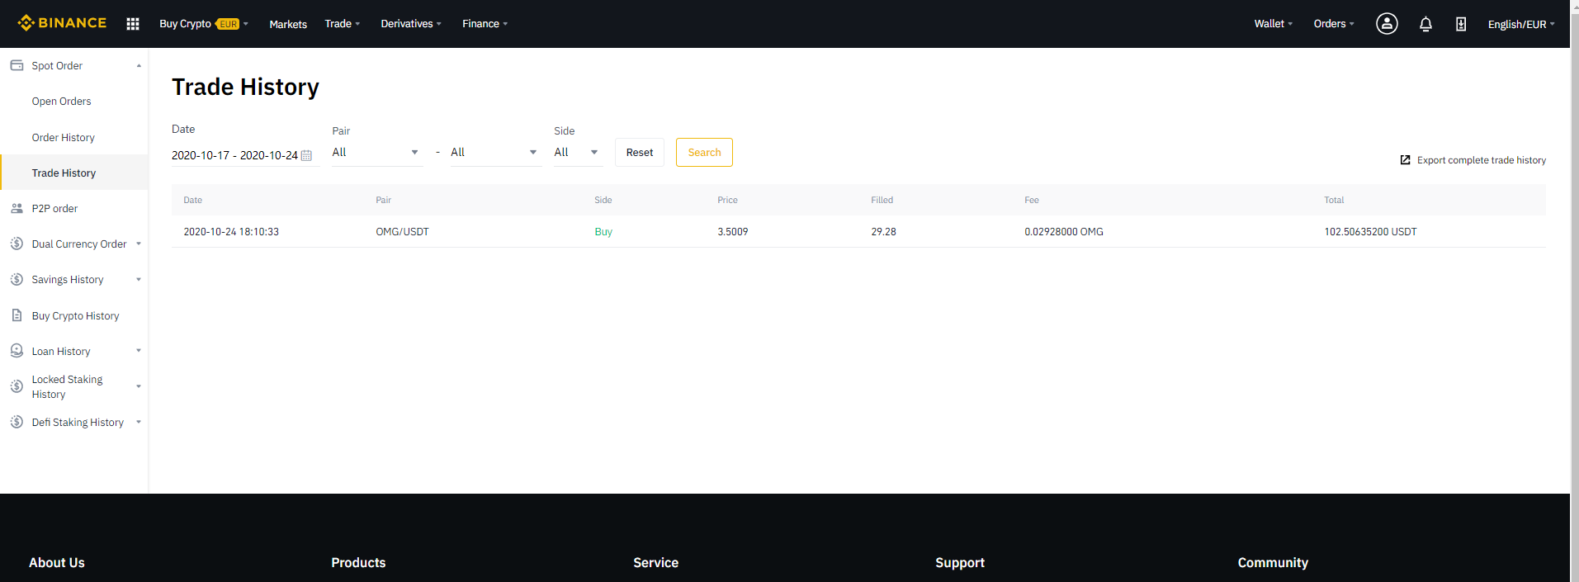Click the Defi Staking History icon
This screenshot has height=582, width=1579.
point(17,422)
